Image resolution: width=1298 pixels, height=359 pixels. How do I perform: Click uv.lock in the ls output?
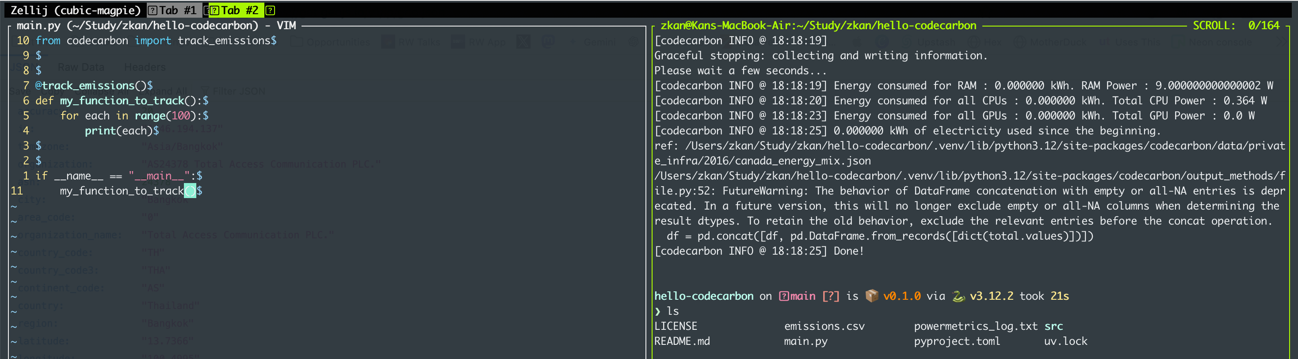click(x=1066, y=341)
